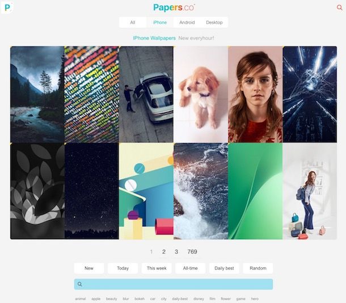Focus the blue search input field
This screenshot has height=303, width=346.
click(x=174, y=284)
